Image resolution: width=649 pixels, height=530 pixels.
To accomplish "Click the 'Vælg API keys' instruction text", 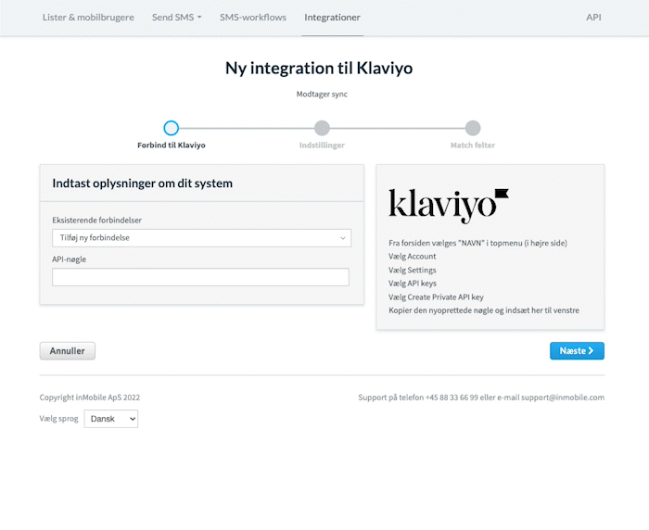I will [x=413, y=284].
